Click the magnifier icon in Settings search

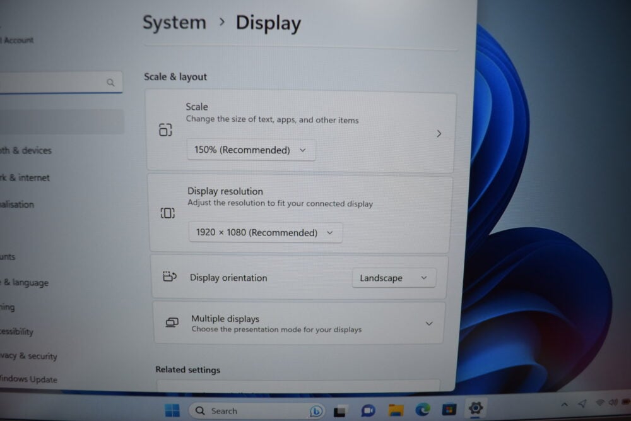point(110,83)
